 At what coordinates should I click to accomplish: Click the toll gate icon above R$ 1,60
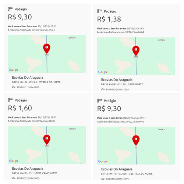pyautogui.click(x=10, y=100)
